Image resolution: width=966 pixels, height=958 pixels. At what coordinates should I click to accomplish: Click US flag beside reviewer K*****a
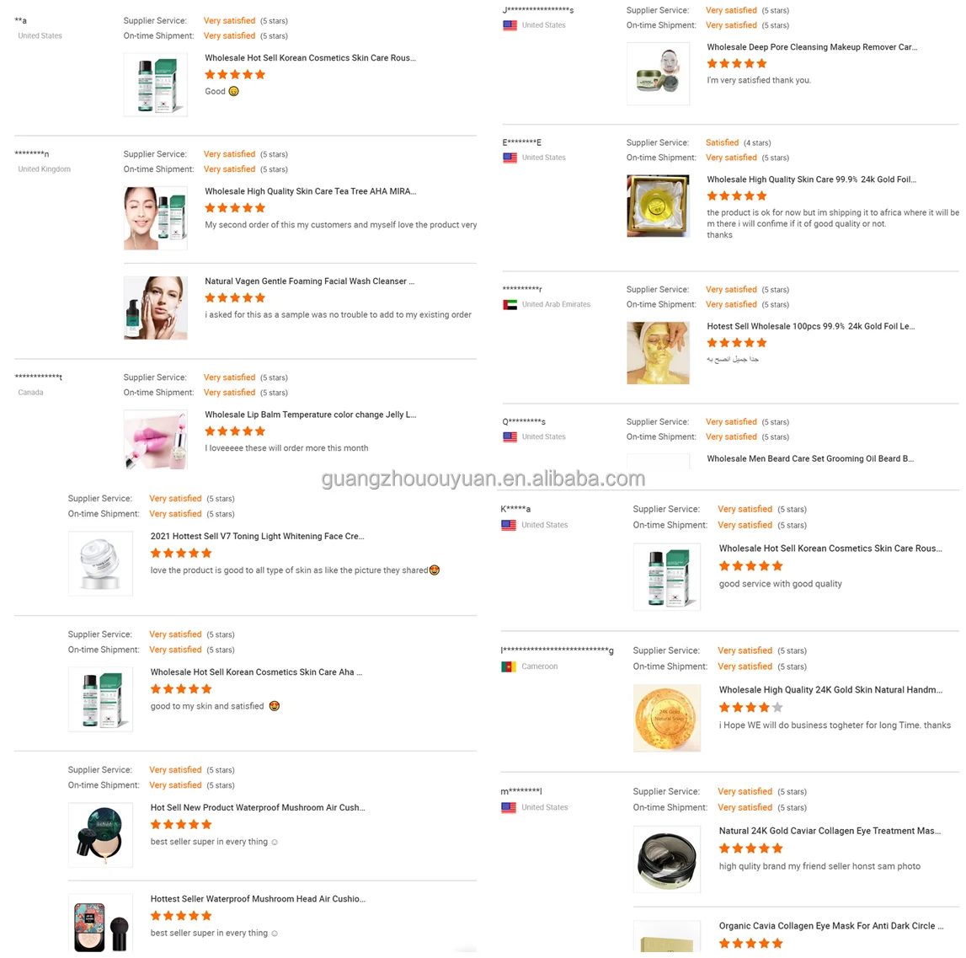[509, 525]
